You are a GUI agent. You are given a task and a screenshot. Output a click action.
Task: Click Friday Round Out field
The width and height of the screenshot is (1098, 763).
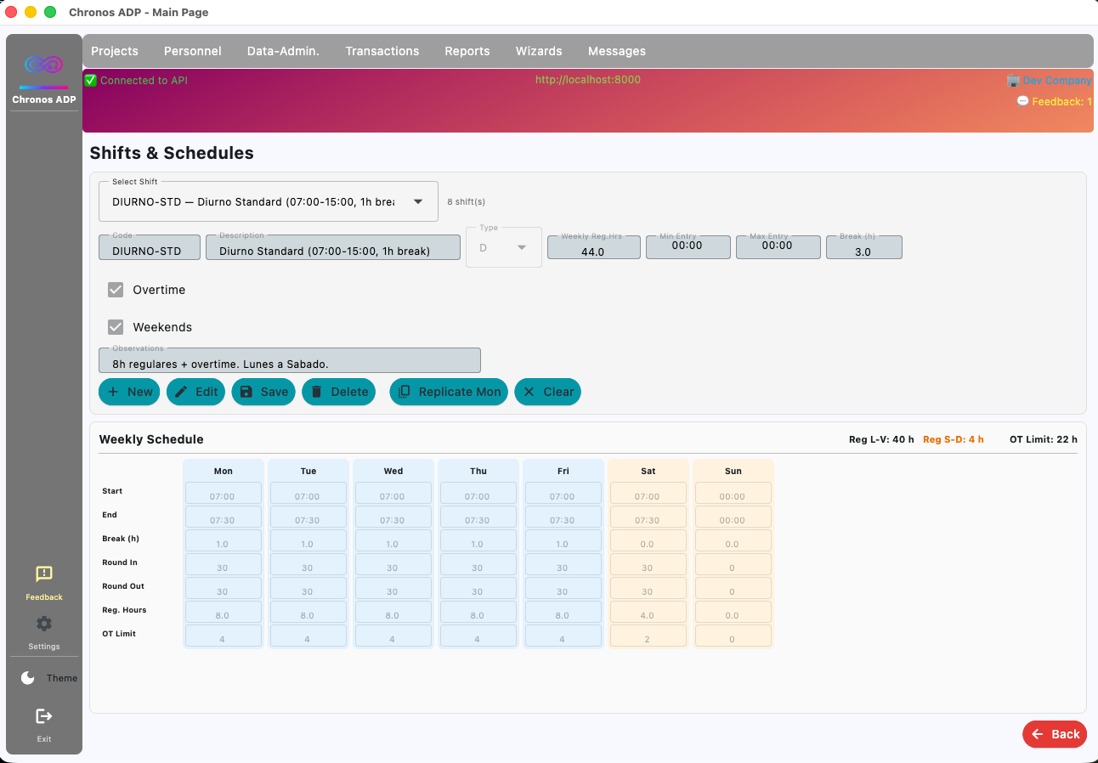[x=563, y=589]
